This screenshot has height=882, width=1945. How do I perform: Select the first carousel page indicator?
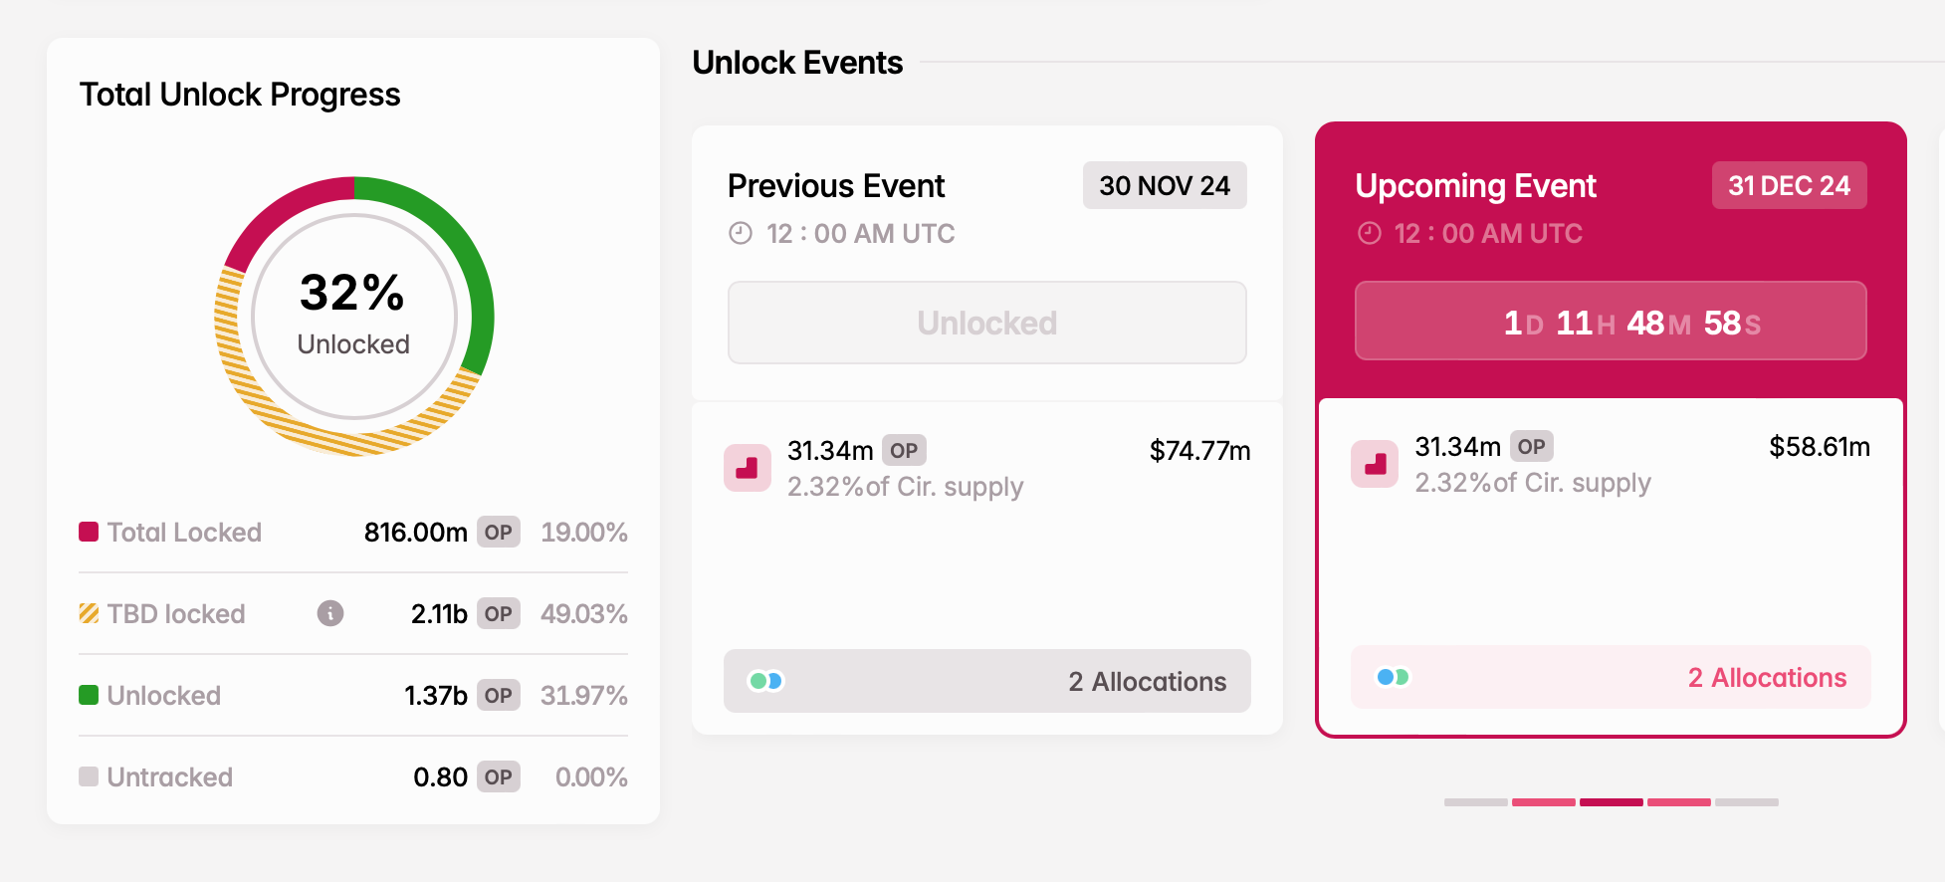click(x=1475, y=801)
